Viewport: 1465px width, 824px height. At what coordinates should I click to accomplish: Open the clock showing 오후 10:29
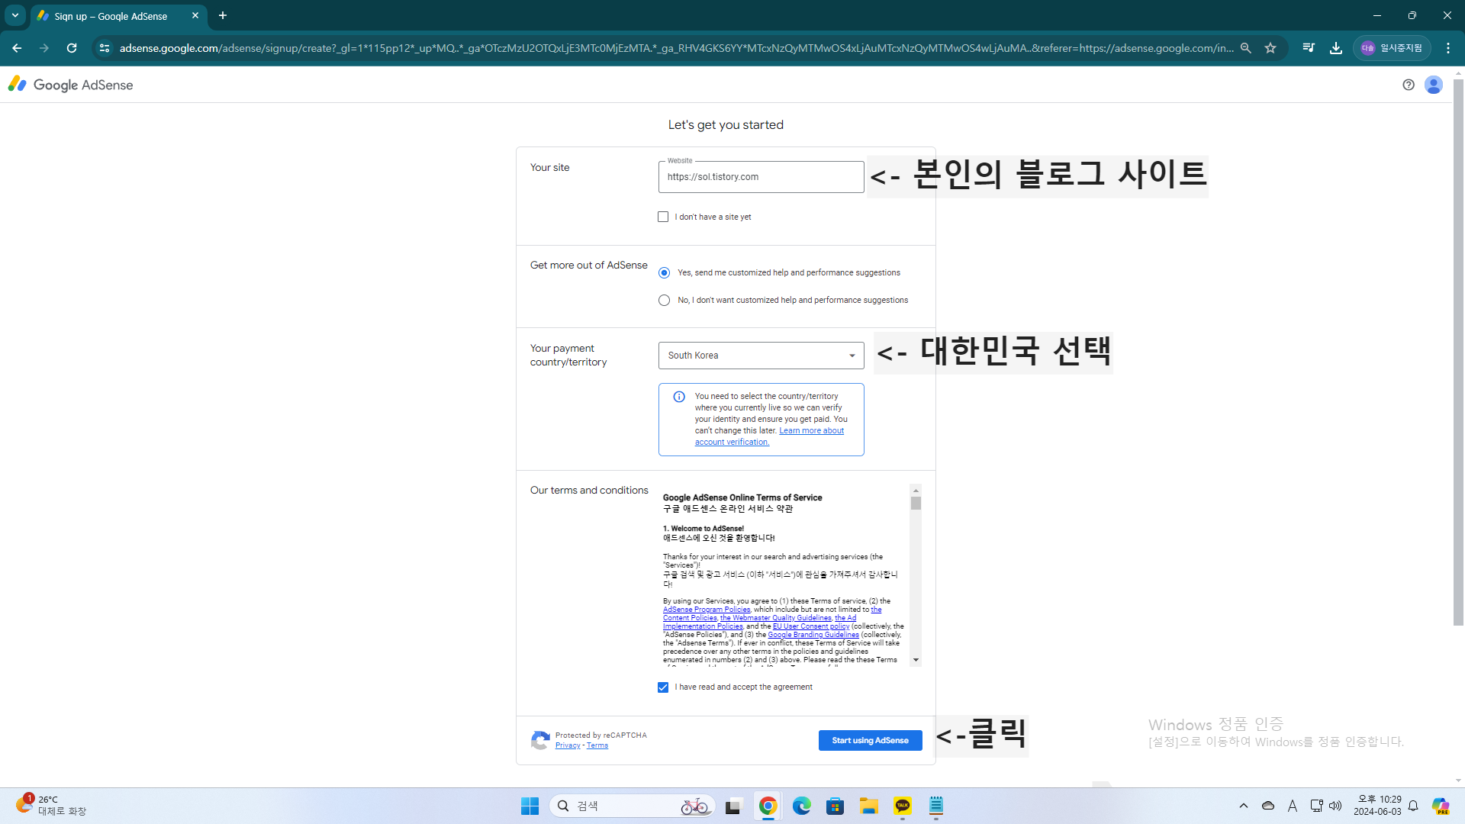click(x=1378, y=806)
